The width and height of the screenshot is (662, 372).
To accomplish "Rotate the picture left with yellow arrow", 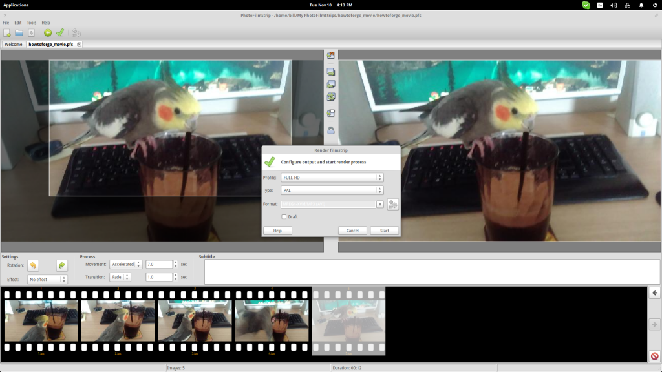I will tap(33, 265).
